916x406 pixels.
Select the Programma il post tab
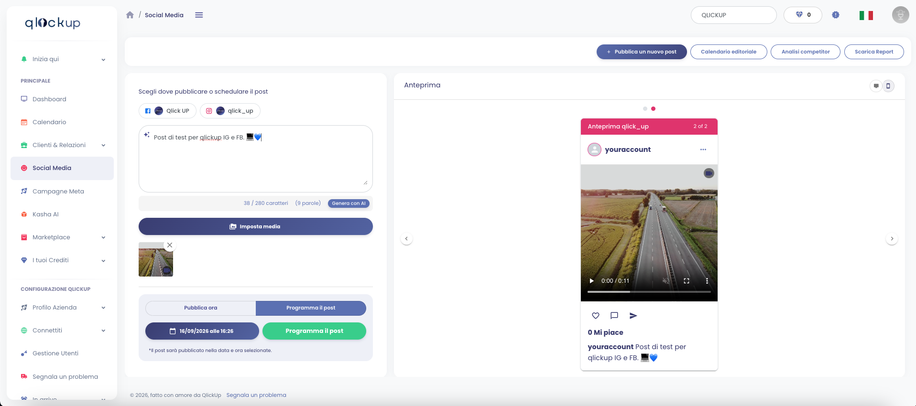tap(311, 308)
